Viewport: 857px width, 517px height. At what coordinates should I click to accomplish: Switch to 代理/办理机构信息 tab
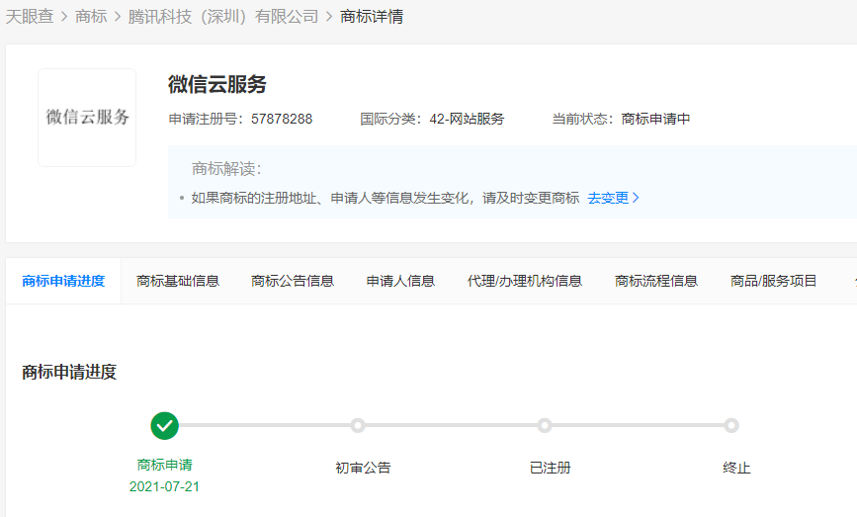[525, 281]
